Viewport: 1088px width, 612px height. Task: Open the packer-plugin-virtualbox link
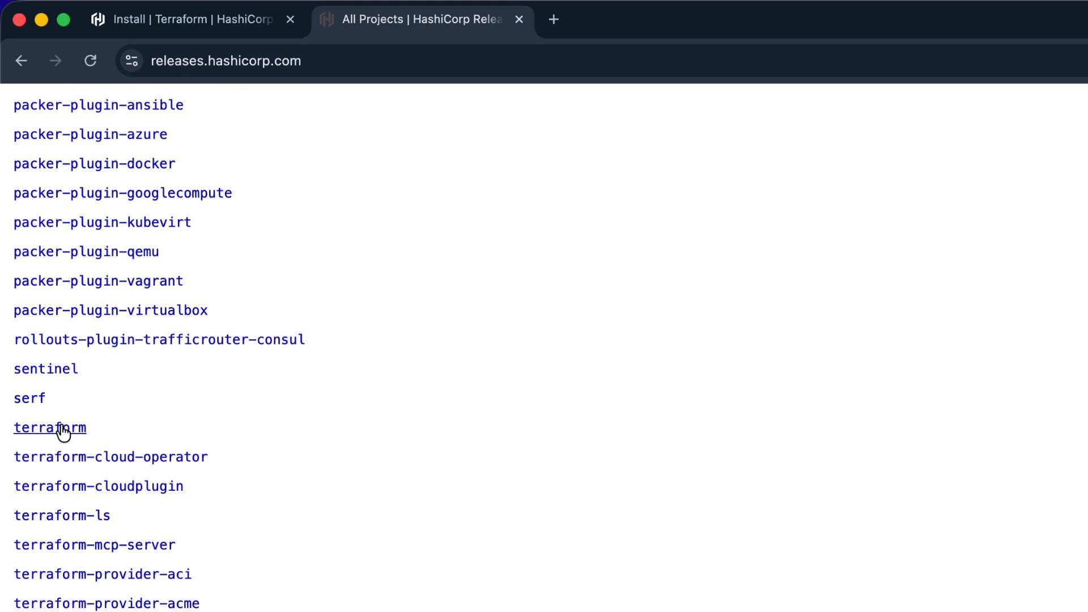(x=110, y=311)
